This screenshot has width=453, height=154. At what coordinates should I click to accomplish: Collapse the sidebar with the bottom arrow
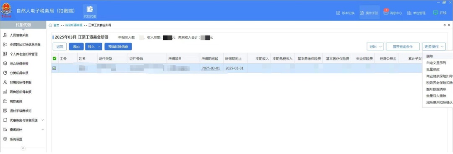[23, 148]
